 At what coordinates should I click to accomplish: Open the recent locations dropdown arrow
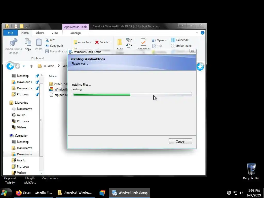(24, 66)
